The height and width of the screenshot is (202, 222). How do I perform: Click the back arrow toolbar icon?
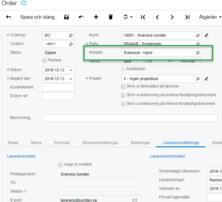tap(8, 17)
